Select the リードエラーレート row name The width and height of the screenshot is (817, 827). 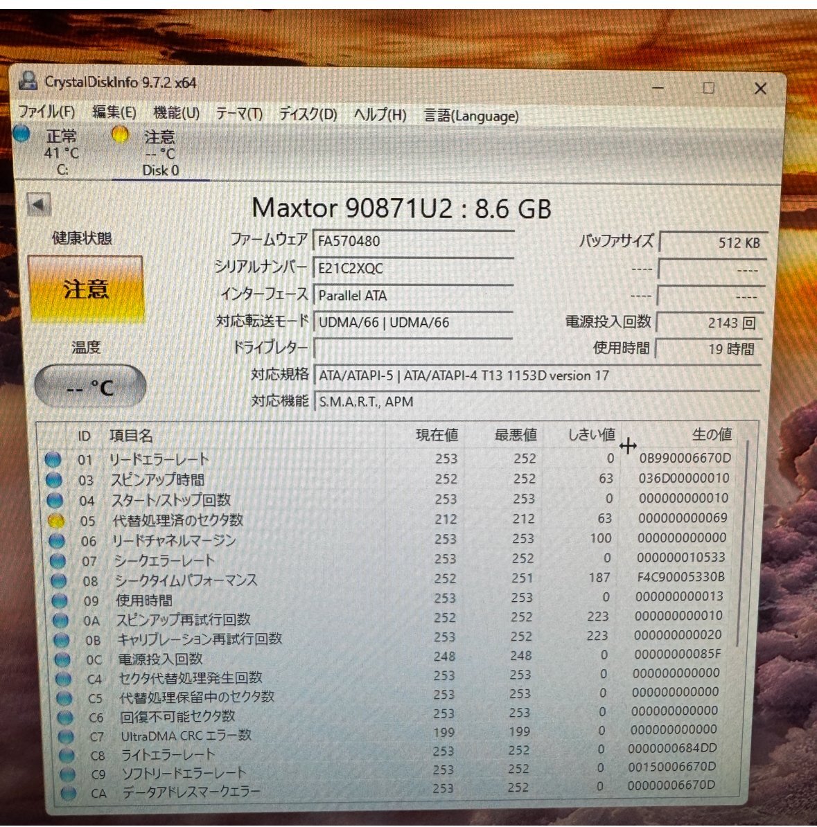coord(159,459)
